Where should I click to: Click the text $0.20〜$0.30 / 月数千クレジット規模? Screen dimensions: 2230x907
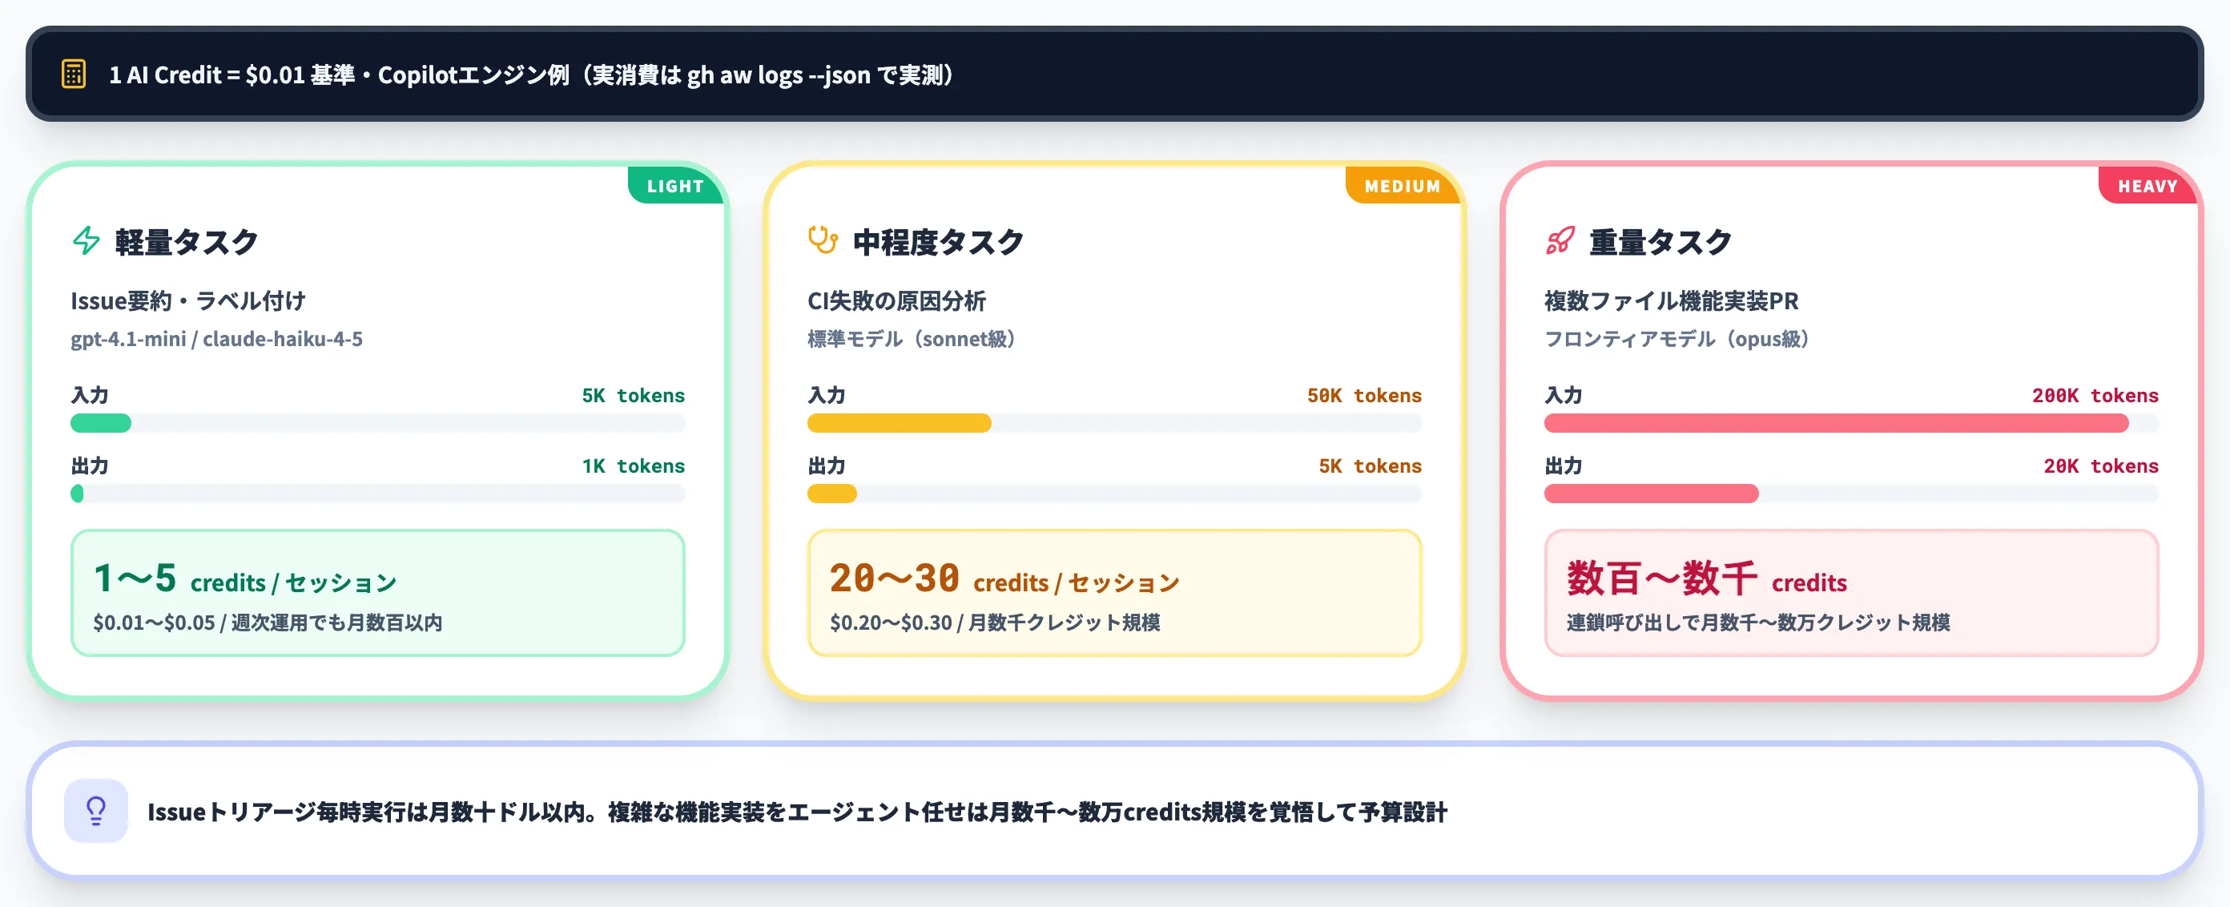(995, 622)
